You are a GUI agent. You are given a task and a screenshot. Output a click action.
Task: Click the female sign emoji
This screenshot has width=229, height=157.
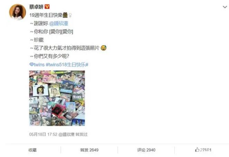pyautogui.click(x=70, y=15)
